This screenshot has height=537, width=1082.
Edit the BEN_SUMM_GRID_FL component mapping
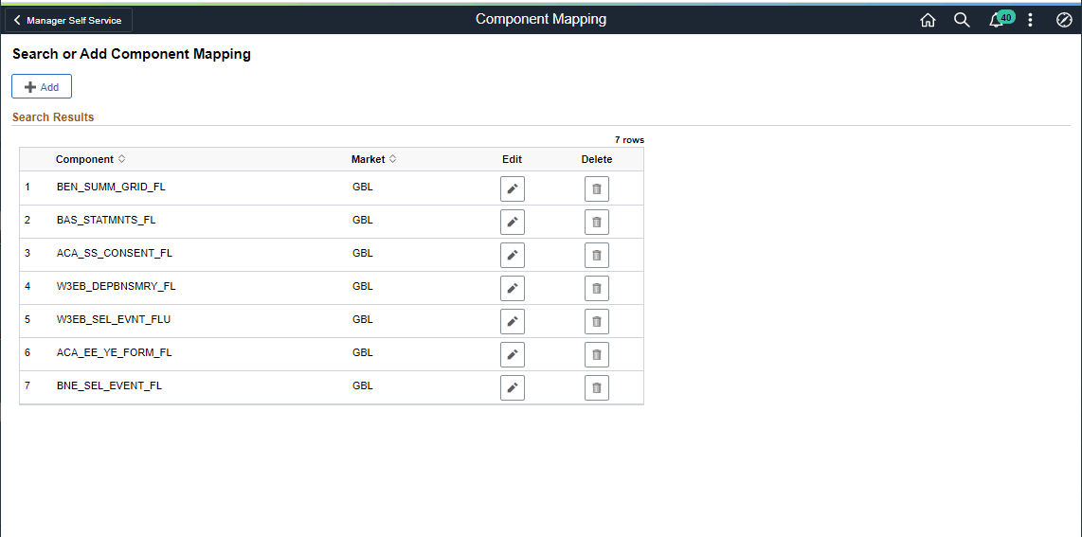513,188
